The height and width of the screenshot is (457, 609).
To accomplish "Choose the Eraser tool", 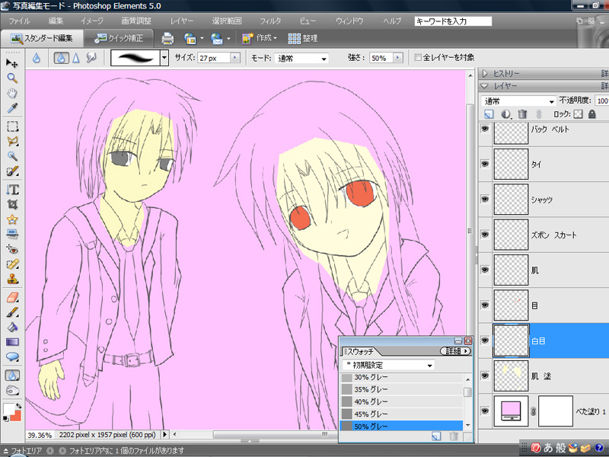I will pyautogui.click(x=12, y=297).
